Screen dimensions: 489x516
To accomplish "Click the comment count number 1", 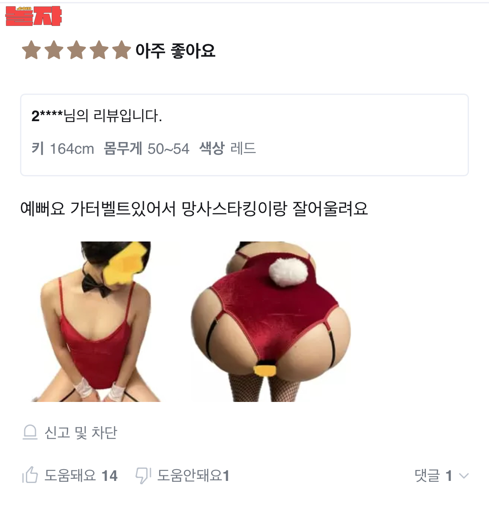I will click(x=449, y=475).
